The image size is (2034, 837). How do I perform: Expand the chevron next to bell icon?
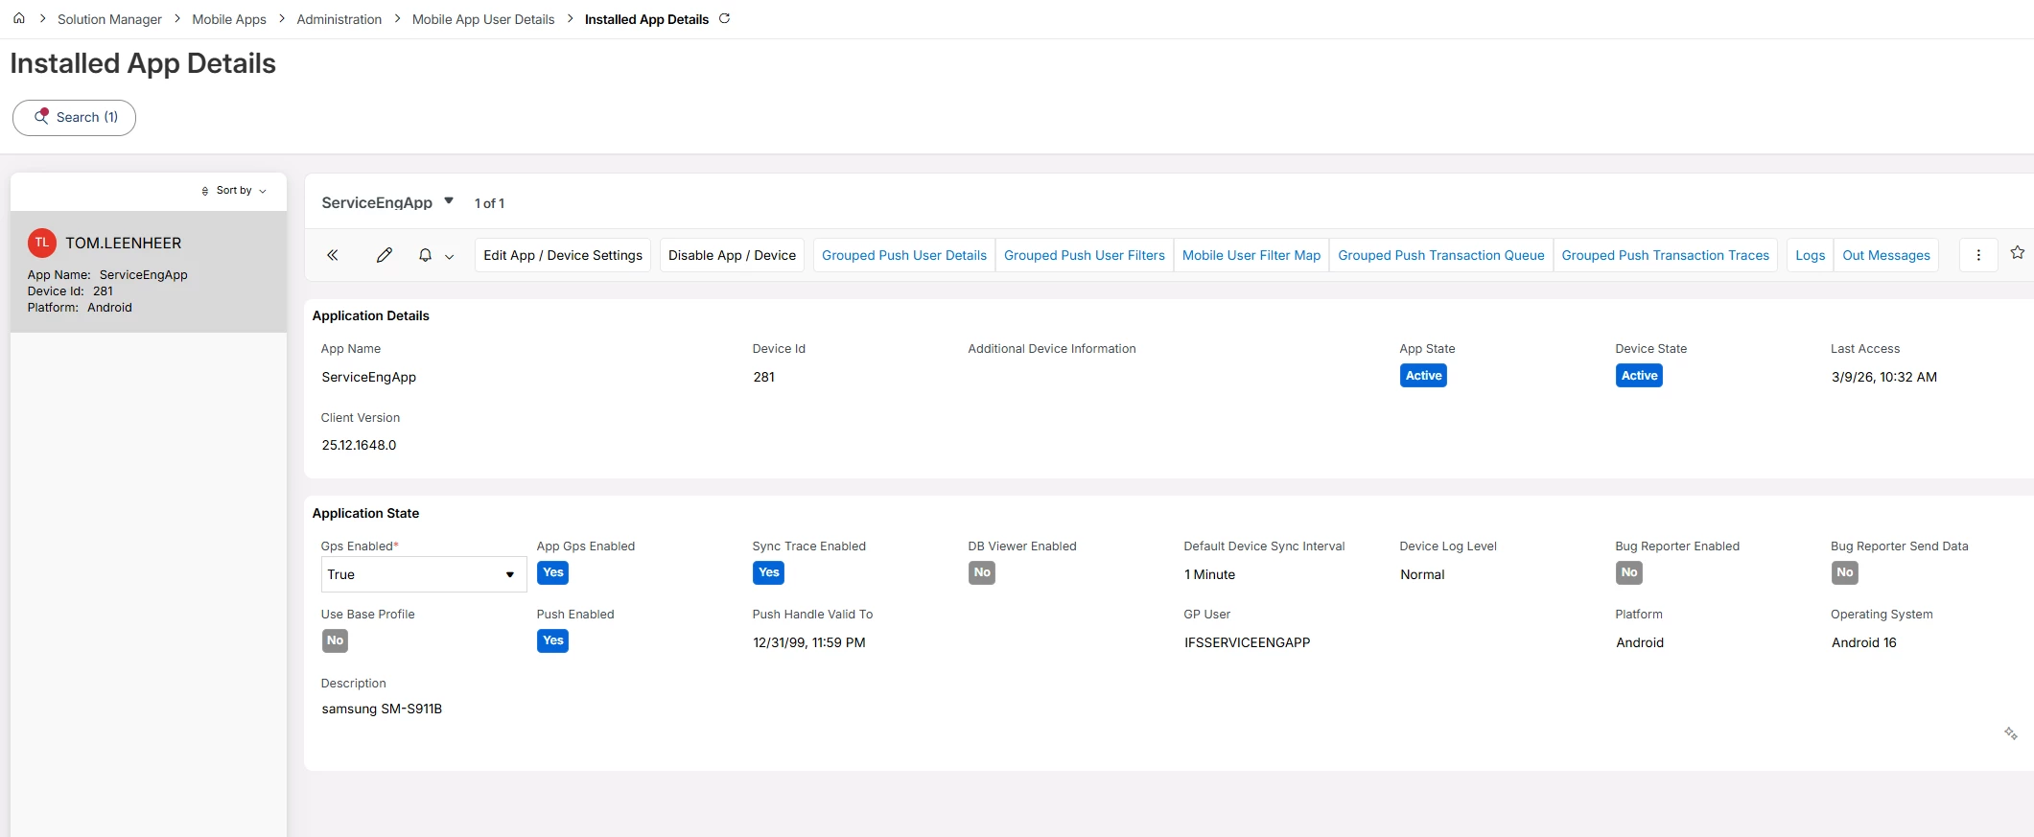pos(449,256)
